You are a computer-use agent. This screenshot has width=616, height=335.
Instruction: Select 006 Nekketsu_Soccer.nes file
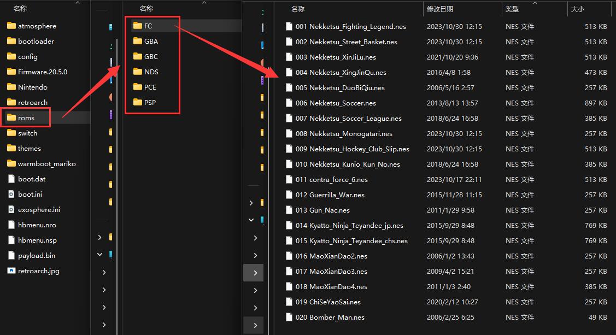click(342, 103)
